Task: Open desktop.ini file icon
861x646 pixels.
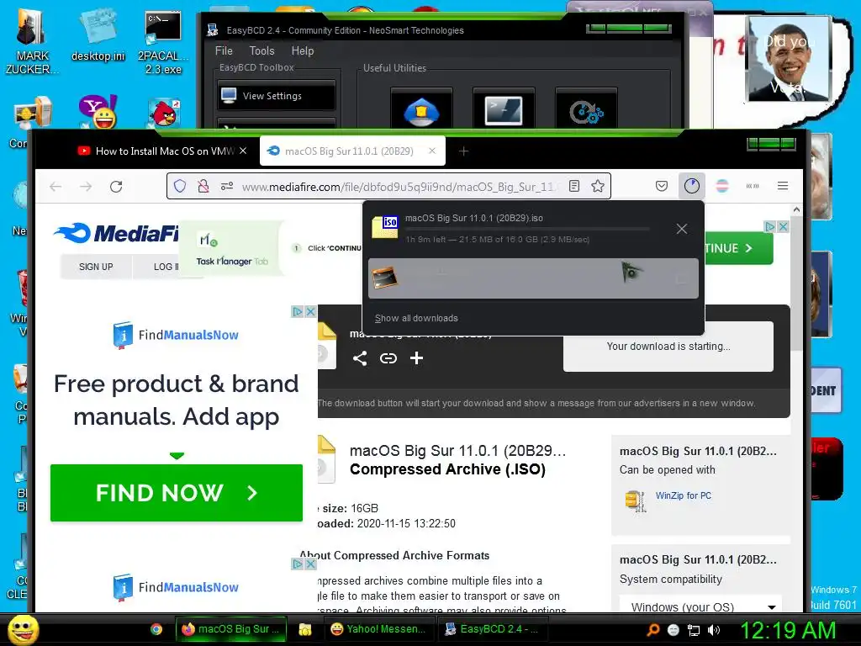Action: [98, 35]
